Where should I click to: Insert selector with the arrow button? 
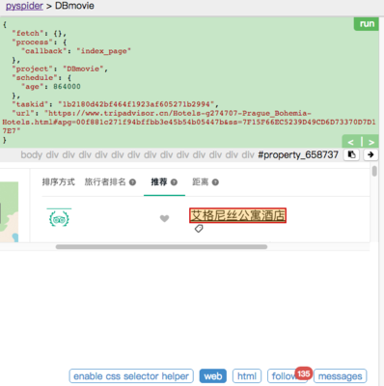pos(370,154)
